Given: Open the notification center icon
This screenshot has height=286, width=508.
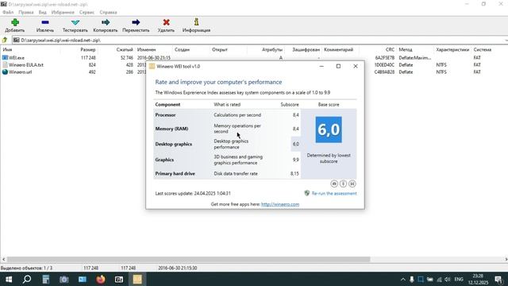Looking at the screenshot, I should (x=499, y=279).
